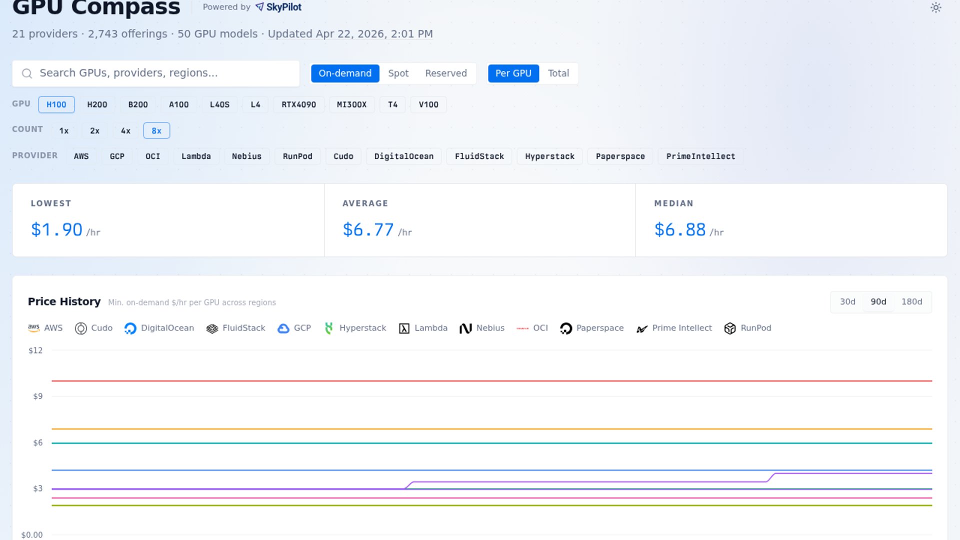
Task: Click the Hyperstack legend icon
Action: [329, 328]
